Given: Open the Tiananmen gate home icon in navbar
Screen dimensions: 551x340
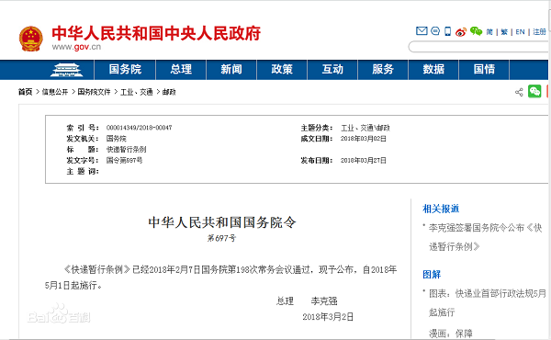Looking at the screenshot, I should click(66, 70).
